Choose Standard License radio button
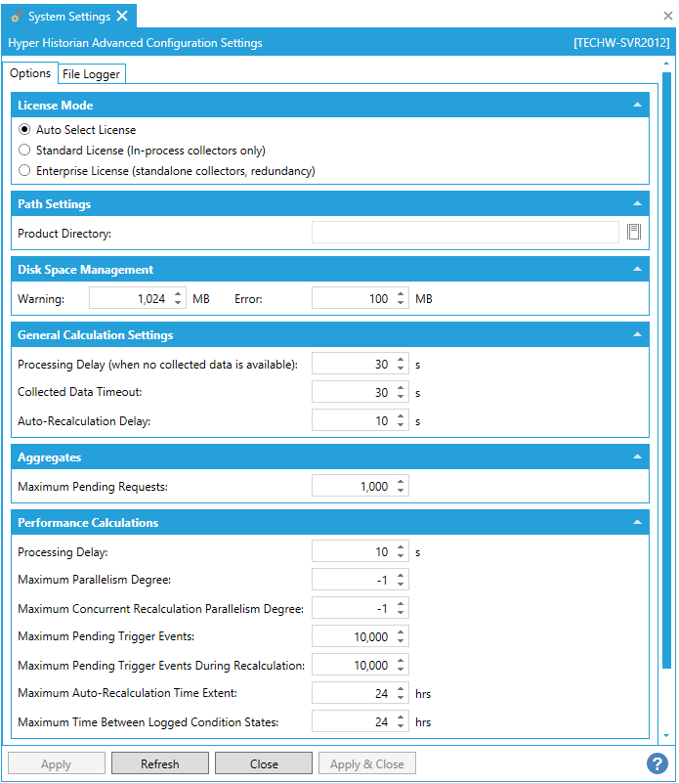This screenshot has height=783, width=679. [x=25, y=151]
